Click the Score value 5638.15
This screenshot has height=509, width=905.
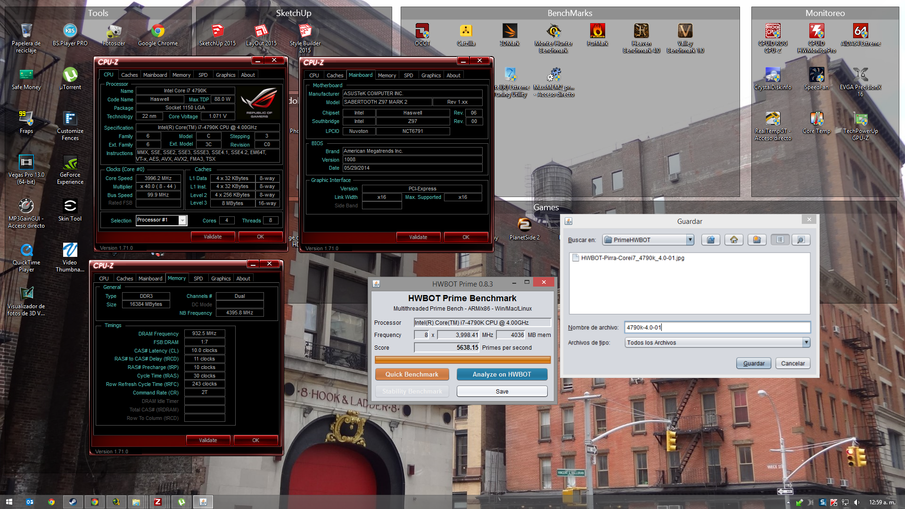click(467, 347)
